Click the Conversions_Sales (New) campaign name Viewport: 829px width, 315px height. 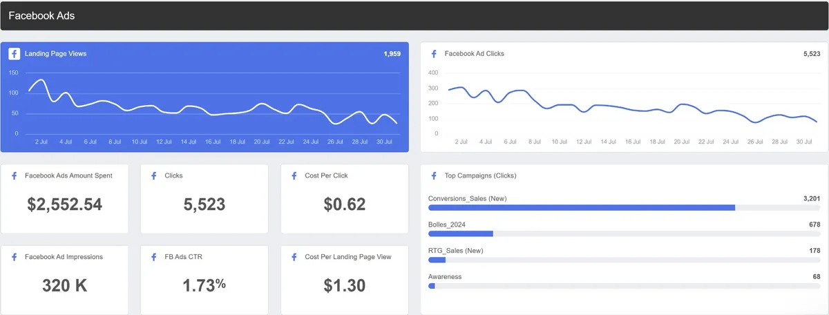468,198
